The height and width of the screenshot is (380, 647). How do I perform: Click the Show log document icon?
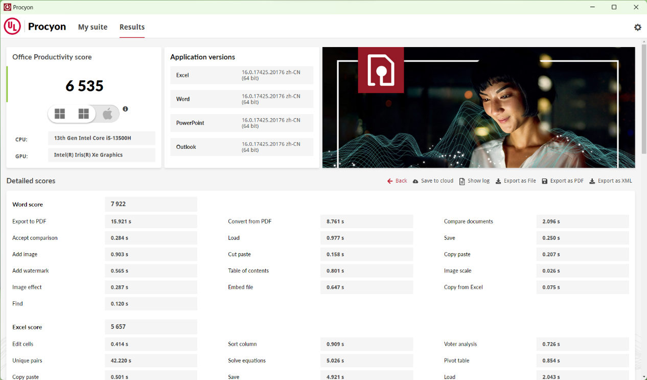click(x=462, y=181)
